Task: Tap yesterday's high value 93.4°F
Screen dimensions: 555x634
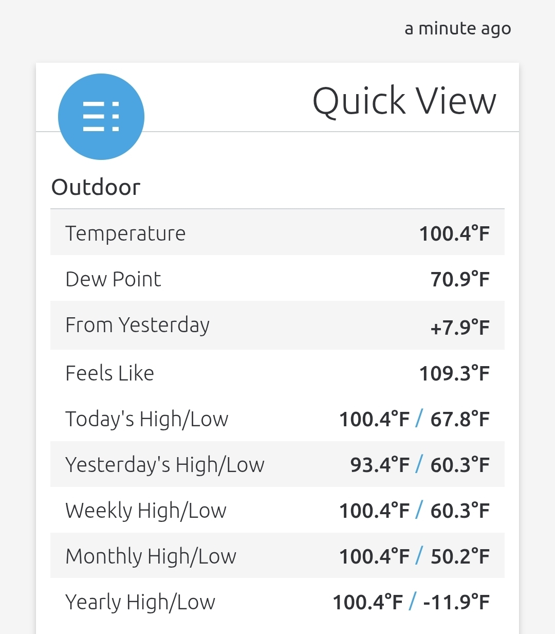Action: point(380,465)
